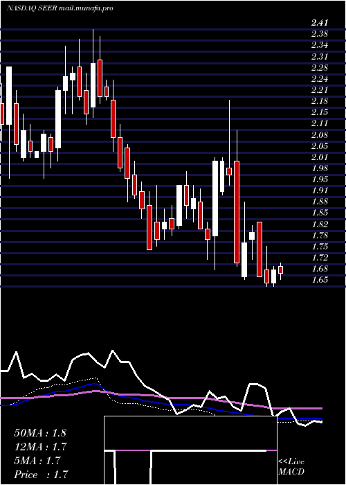The height and width of the screenshot is (485, 346).
Task: Click the 2.24 price axis label
Action: [320, 78]
